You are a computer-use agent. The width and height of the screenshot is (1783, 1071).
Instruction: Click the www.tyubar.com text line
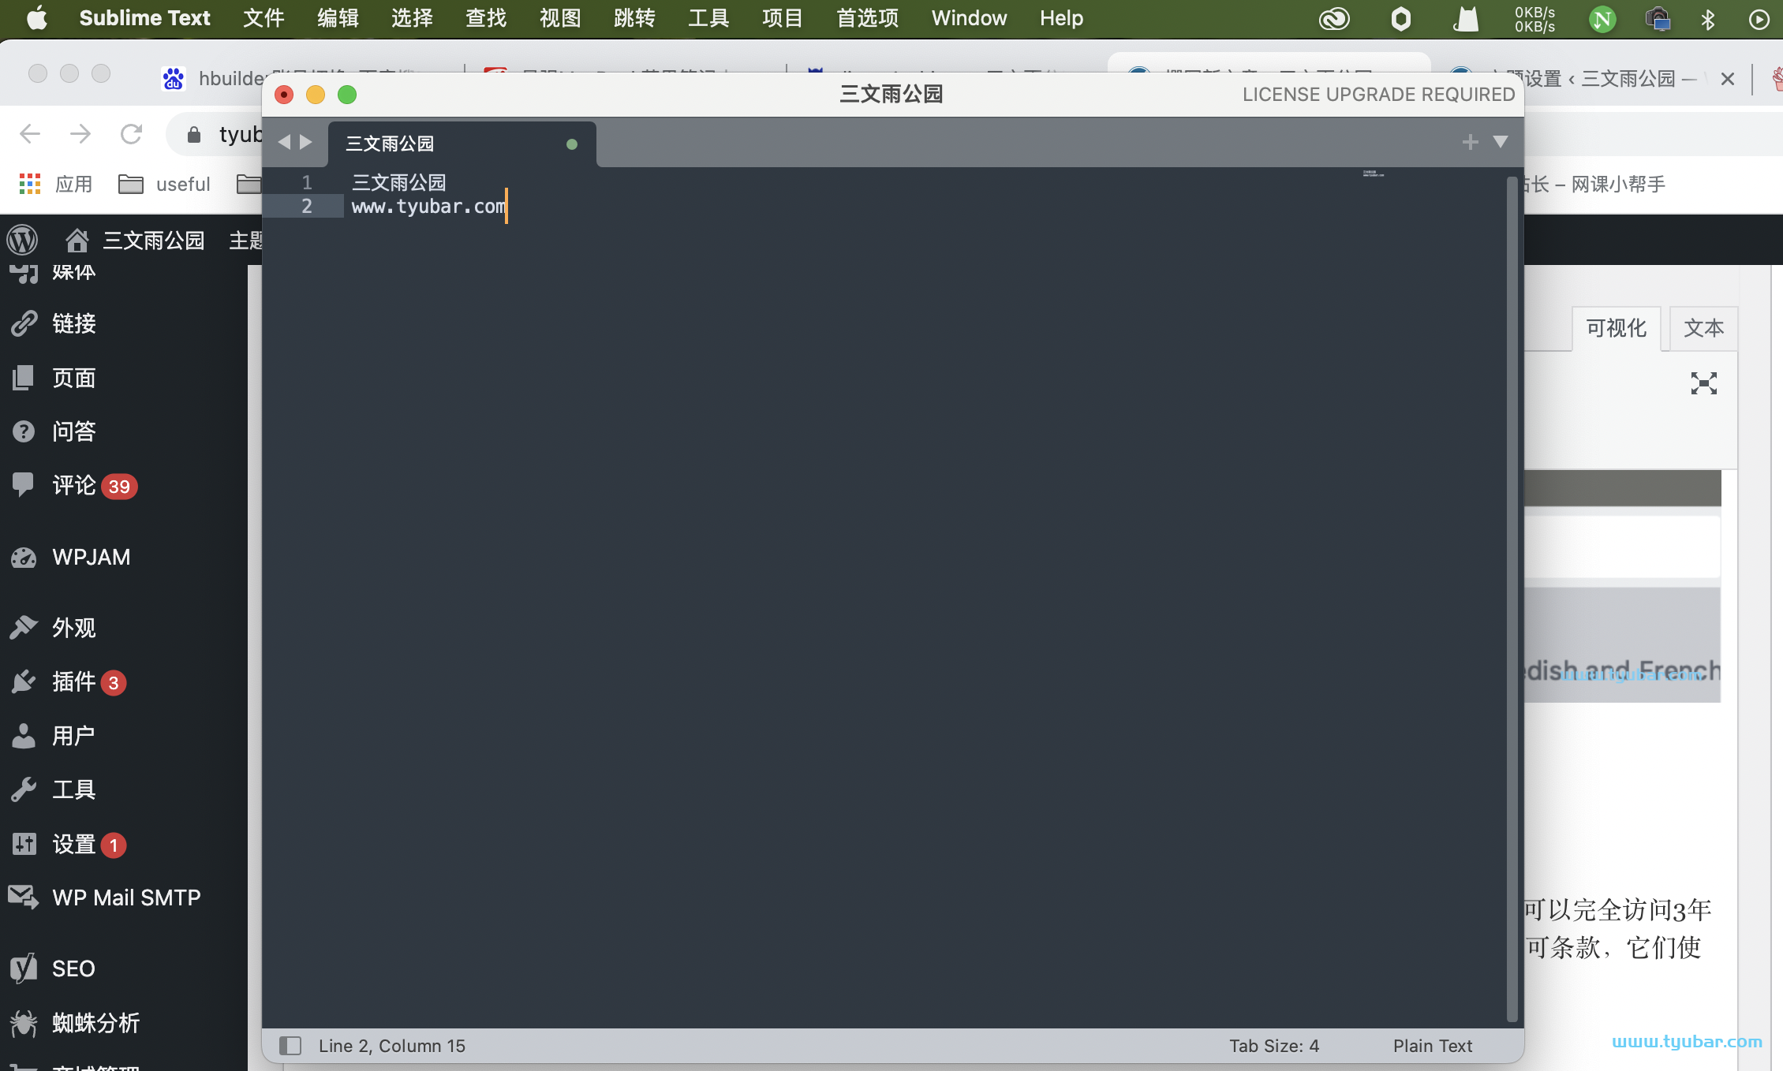coord(428,207)
